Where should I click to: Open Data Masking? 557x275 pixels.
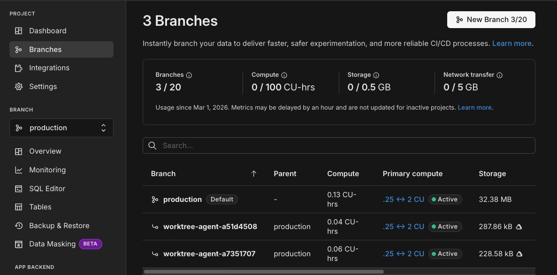click(x=61, y=244)
